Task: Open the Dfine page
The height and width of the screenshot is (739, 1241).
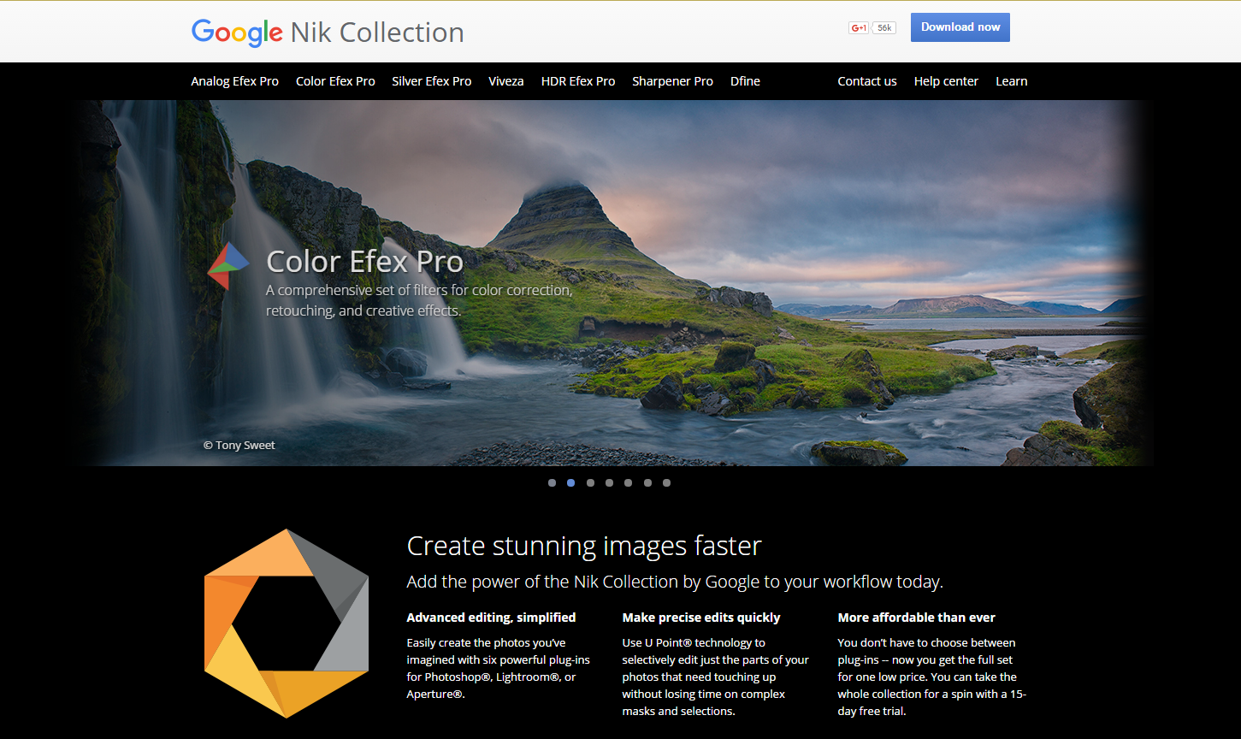Action: [745, 80]
